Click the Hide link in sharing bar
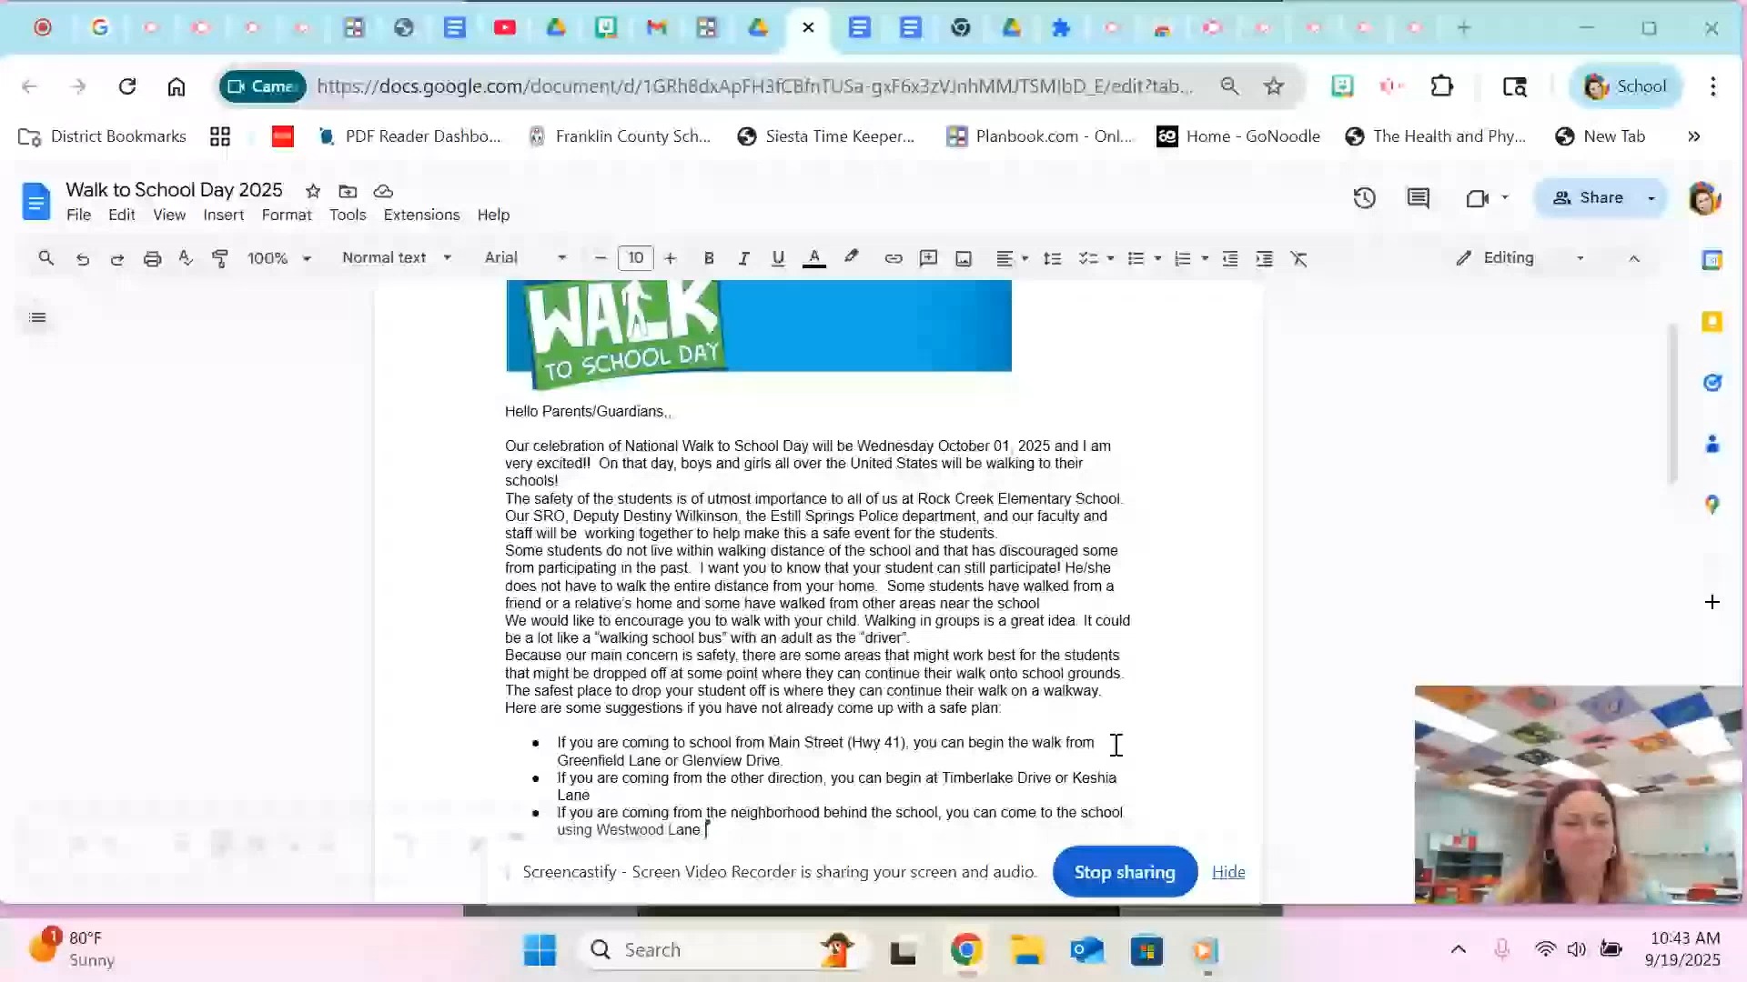Image resolution: width=1747 pixels, height=982 pixels. [1228, 872]
